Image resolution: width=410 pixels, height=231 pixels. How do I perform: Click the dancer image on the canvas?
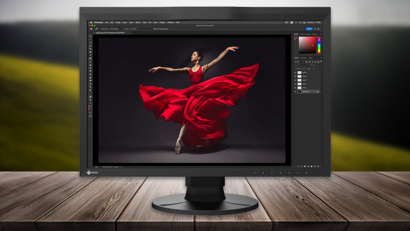click(192, 100)
